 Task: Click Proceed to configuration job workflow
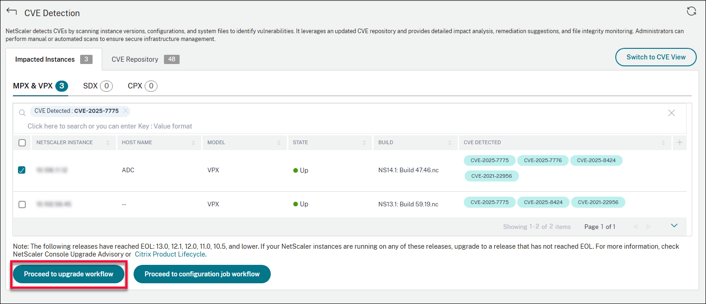click(202, 274)
